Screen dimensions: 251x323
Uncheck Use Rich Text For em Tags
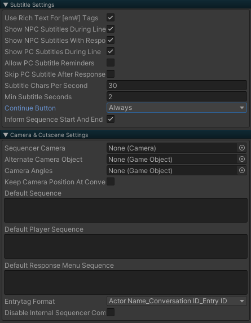click(x=111, y=17)
